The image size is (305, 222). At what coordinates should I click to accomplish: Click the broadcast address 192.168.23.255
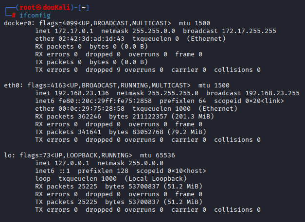tap(272, 93)
